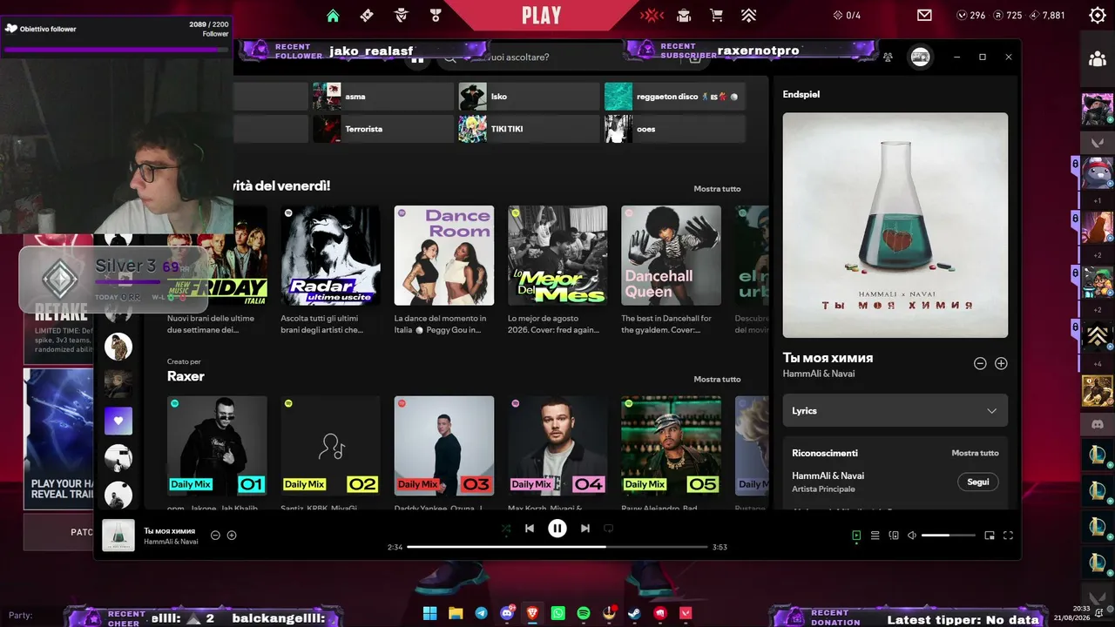The width and height of the screenshot is (1115, 627).
Task: Open the TIKI TIKI tile
Action: [529, 129]
